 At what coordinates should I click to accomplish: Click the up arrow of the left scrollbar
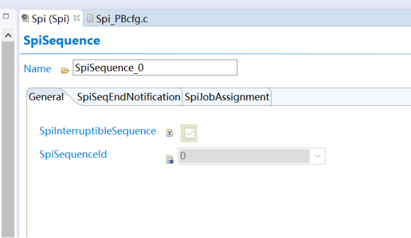pos(8,35)
